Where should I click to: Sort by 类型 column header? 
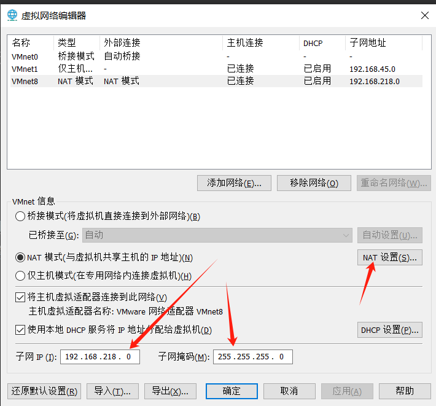pyautogui.click(x=77, y=43)
